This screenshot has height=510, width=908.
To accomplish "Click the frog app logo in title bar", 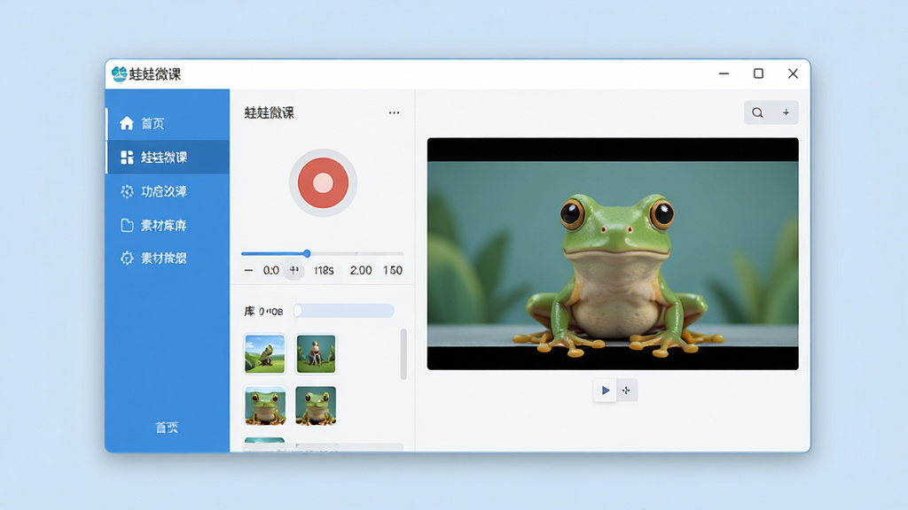I will tap(120, 74).
